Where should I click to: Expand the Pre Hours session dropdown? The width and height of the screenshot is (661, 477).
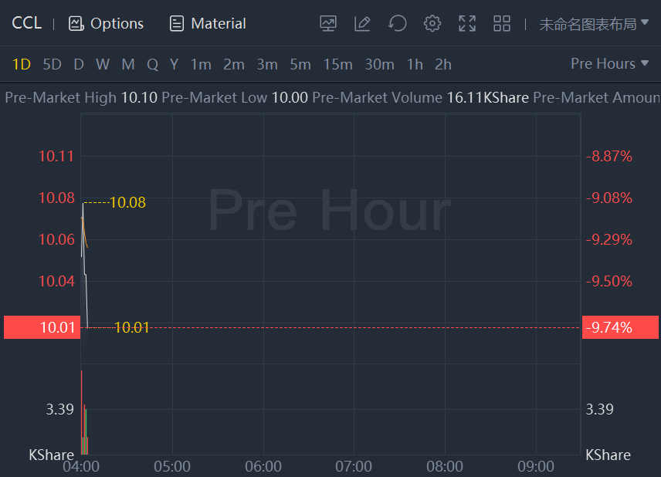coord(609,64)
